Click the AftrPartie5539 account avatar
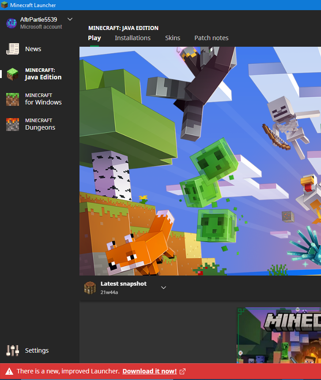321x380 pixels. (x=11, y=23)
